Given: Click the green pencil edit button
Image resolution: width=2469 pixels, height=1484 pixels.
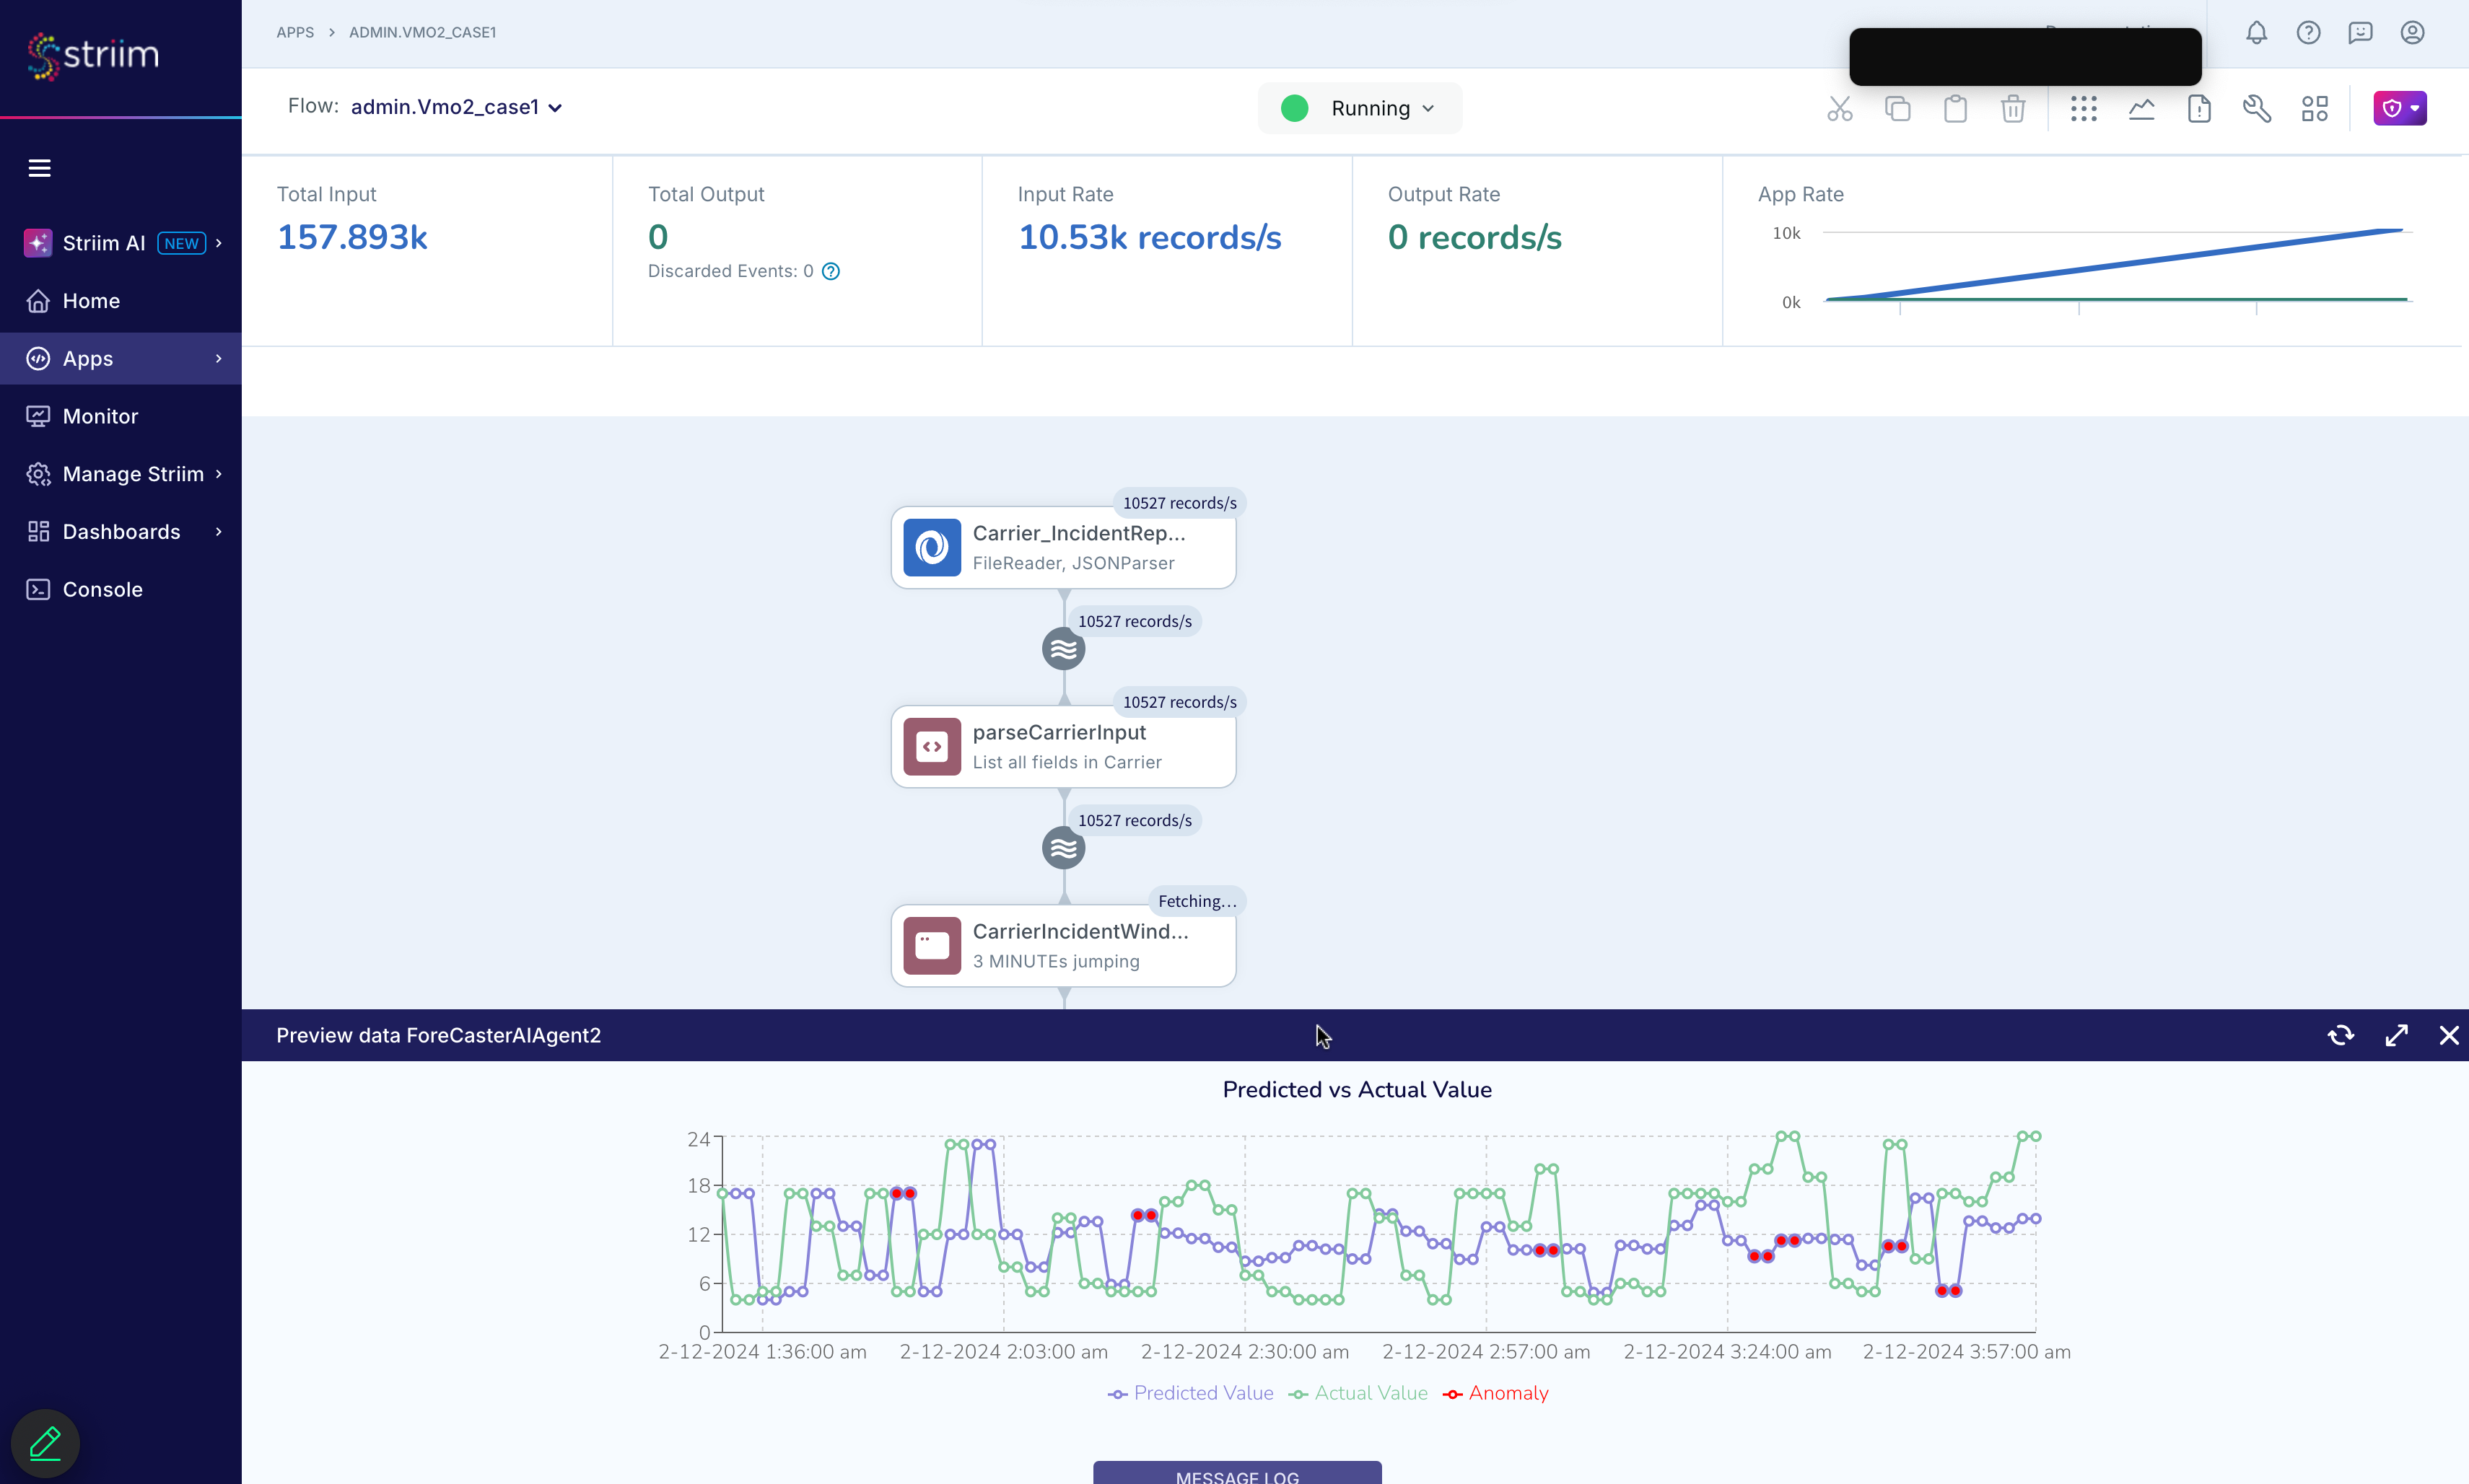Looking at the screenshot, I should click(45, 1443).
